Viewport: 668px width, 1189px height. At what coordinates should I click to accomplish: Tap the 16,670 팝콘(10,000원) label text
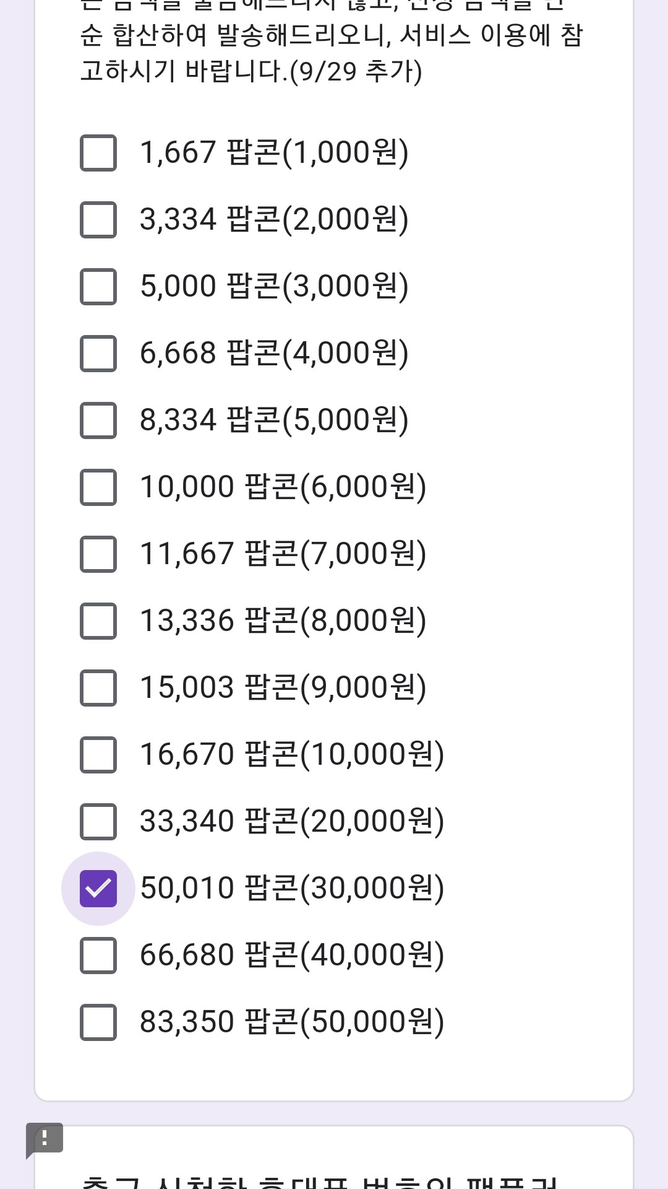[x=292, y=754]
